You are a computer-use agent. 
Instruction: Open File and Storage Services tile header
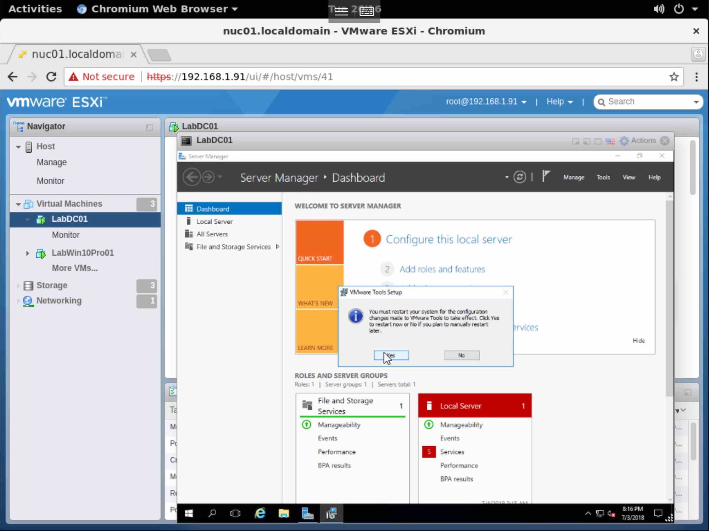(x=352, y=406)
